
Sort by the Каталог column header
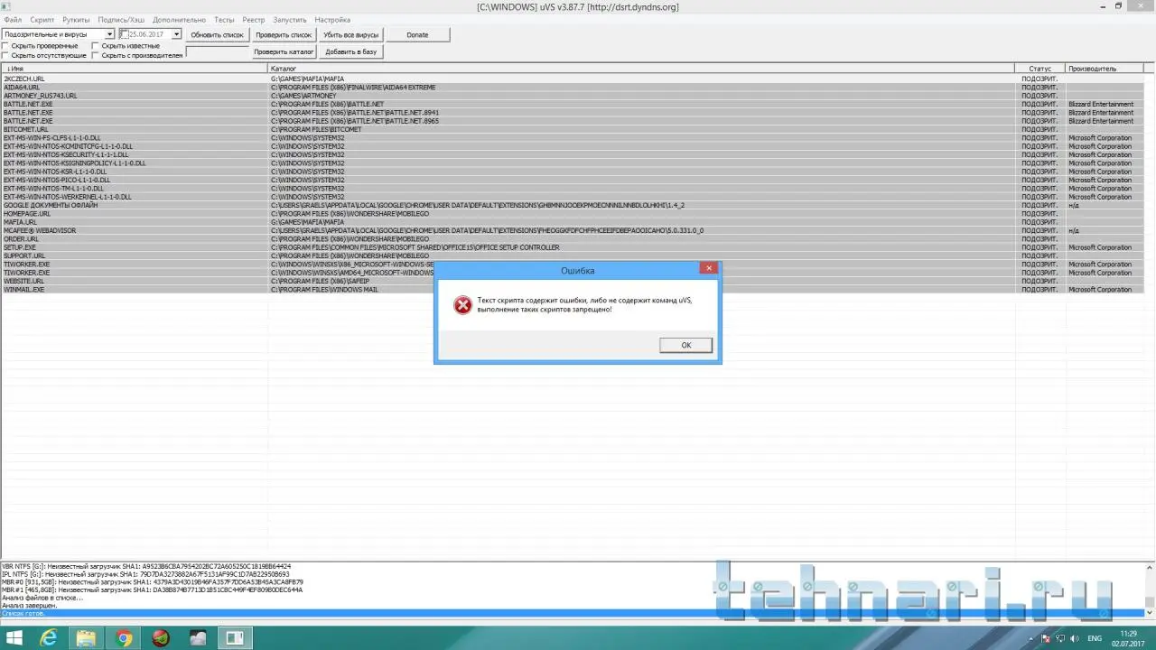point(641,69)
